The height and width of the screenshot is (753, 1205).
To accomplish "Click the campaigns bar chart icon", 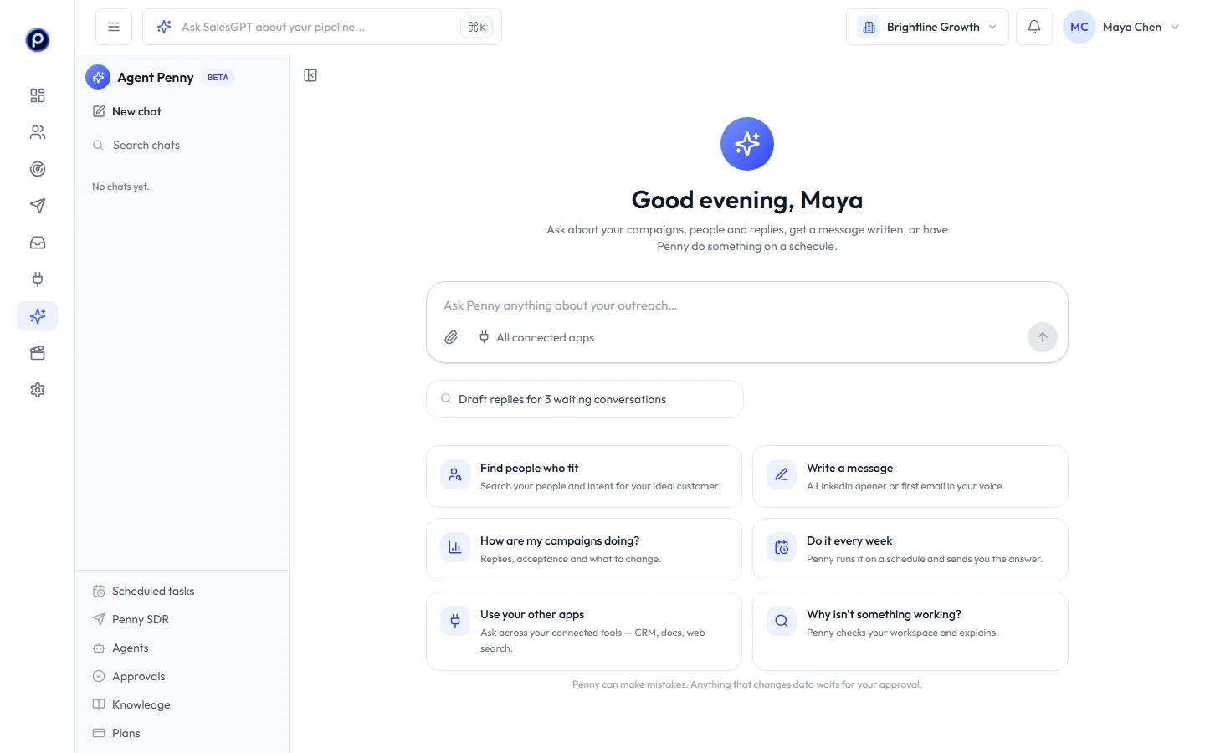I will pos(455,547).
